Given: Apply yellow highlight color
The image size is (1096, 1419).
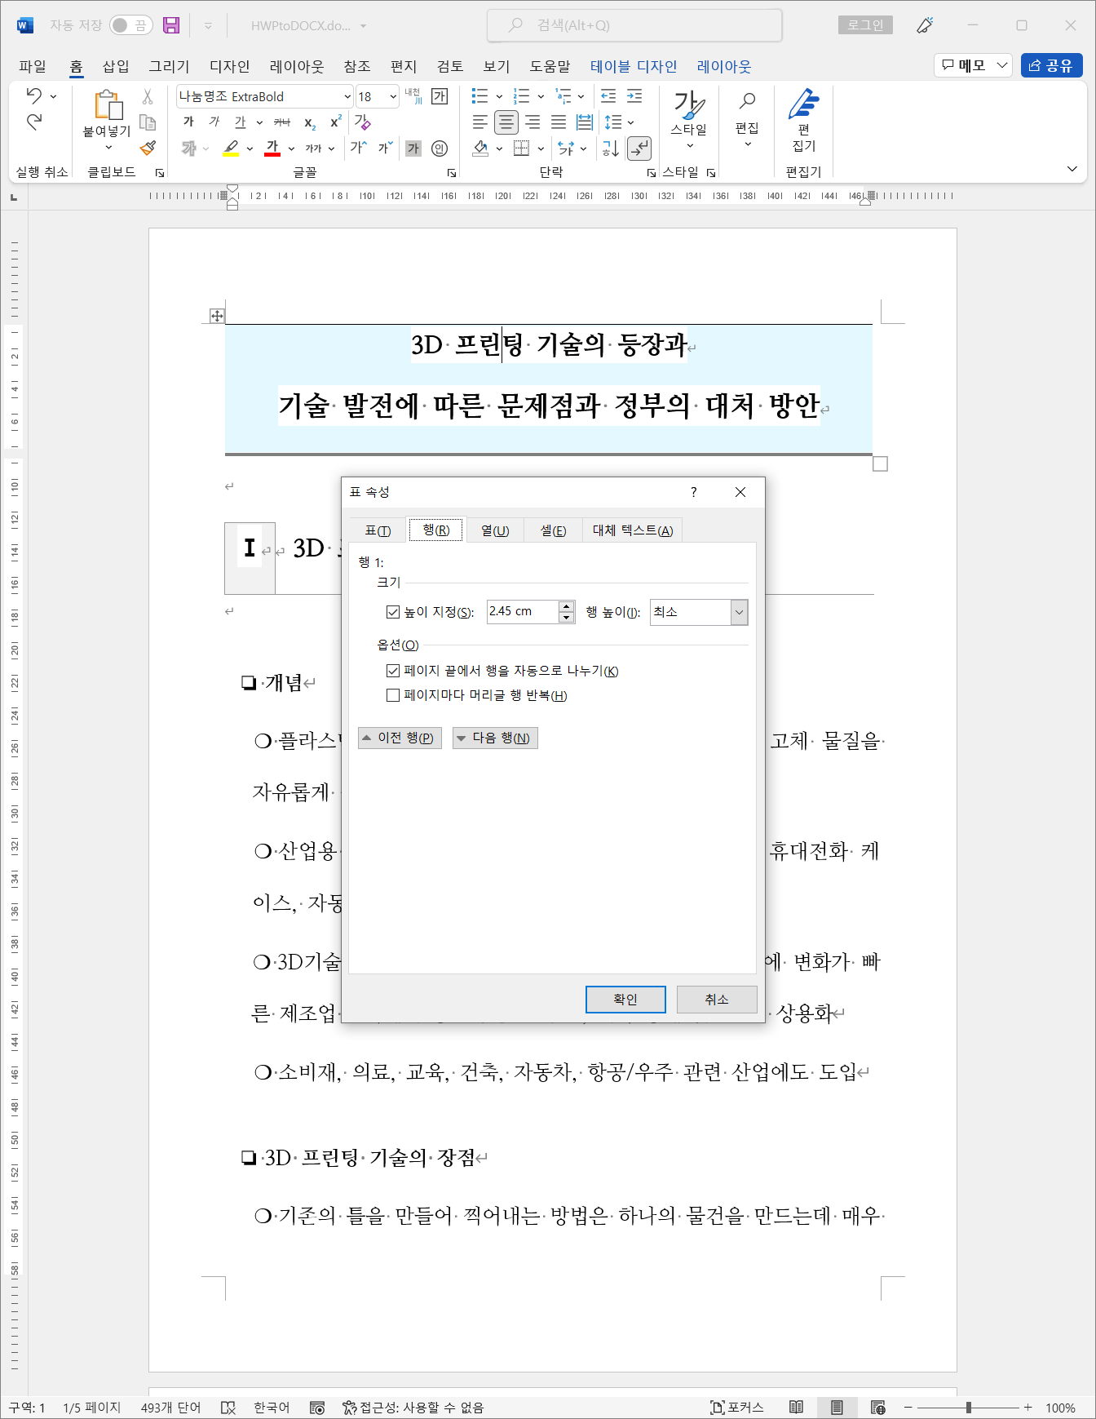Looking at the screenshot, I should [x=232, y=148].
